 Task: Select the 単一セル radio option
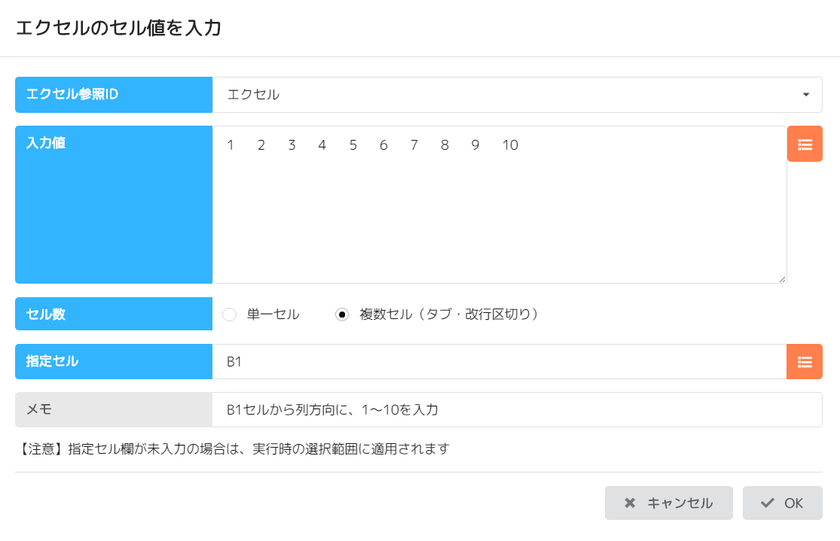point(230,315)
